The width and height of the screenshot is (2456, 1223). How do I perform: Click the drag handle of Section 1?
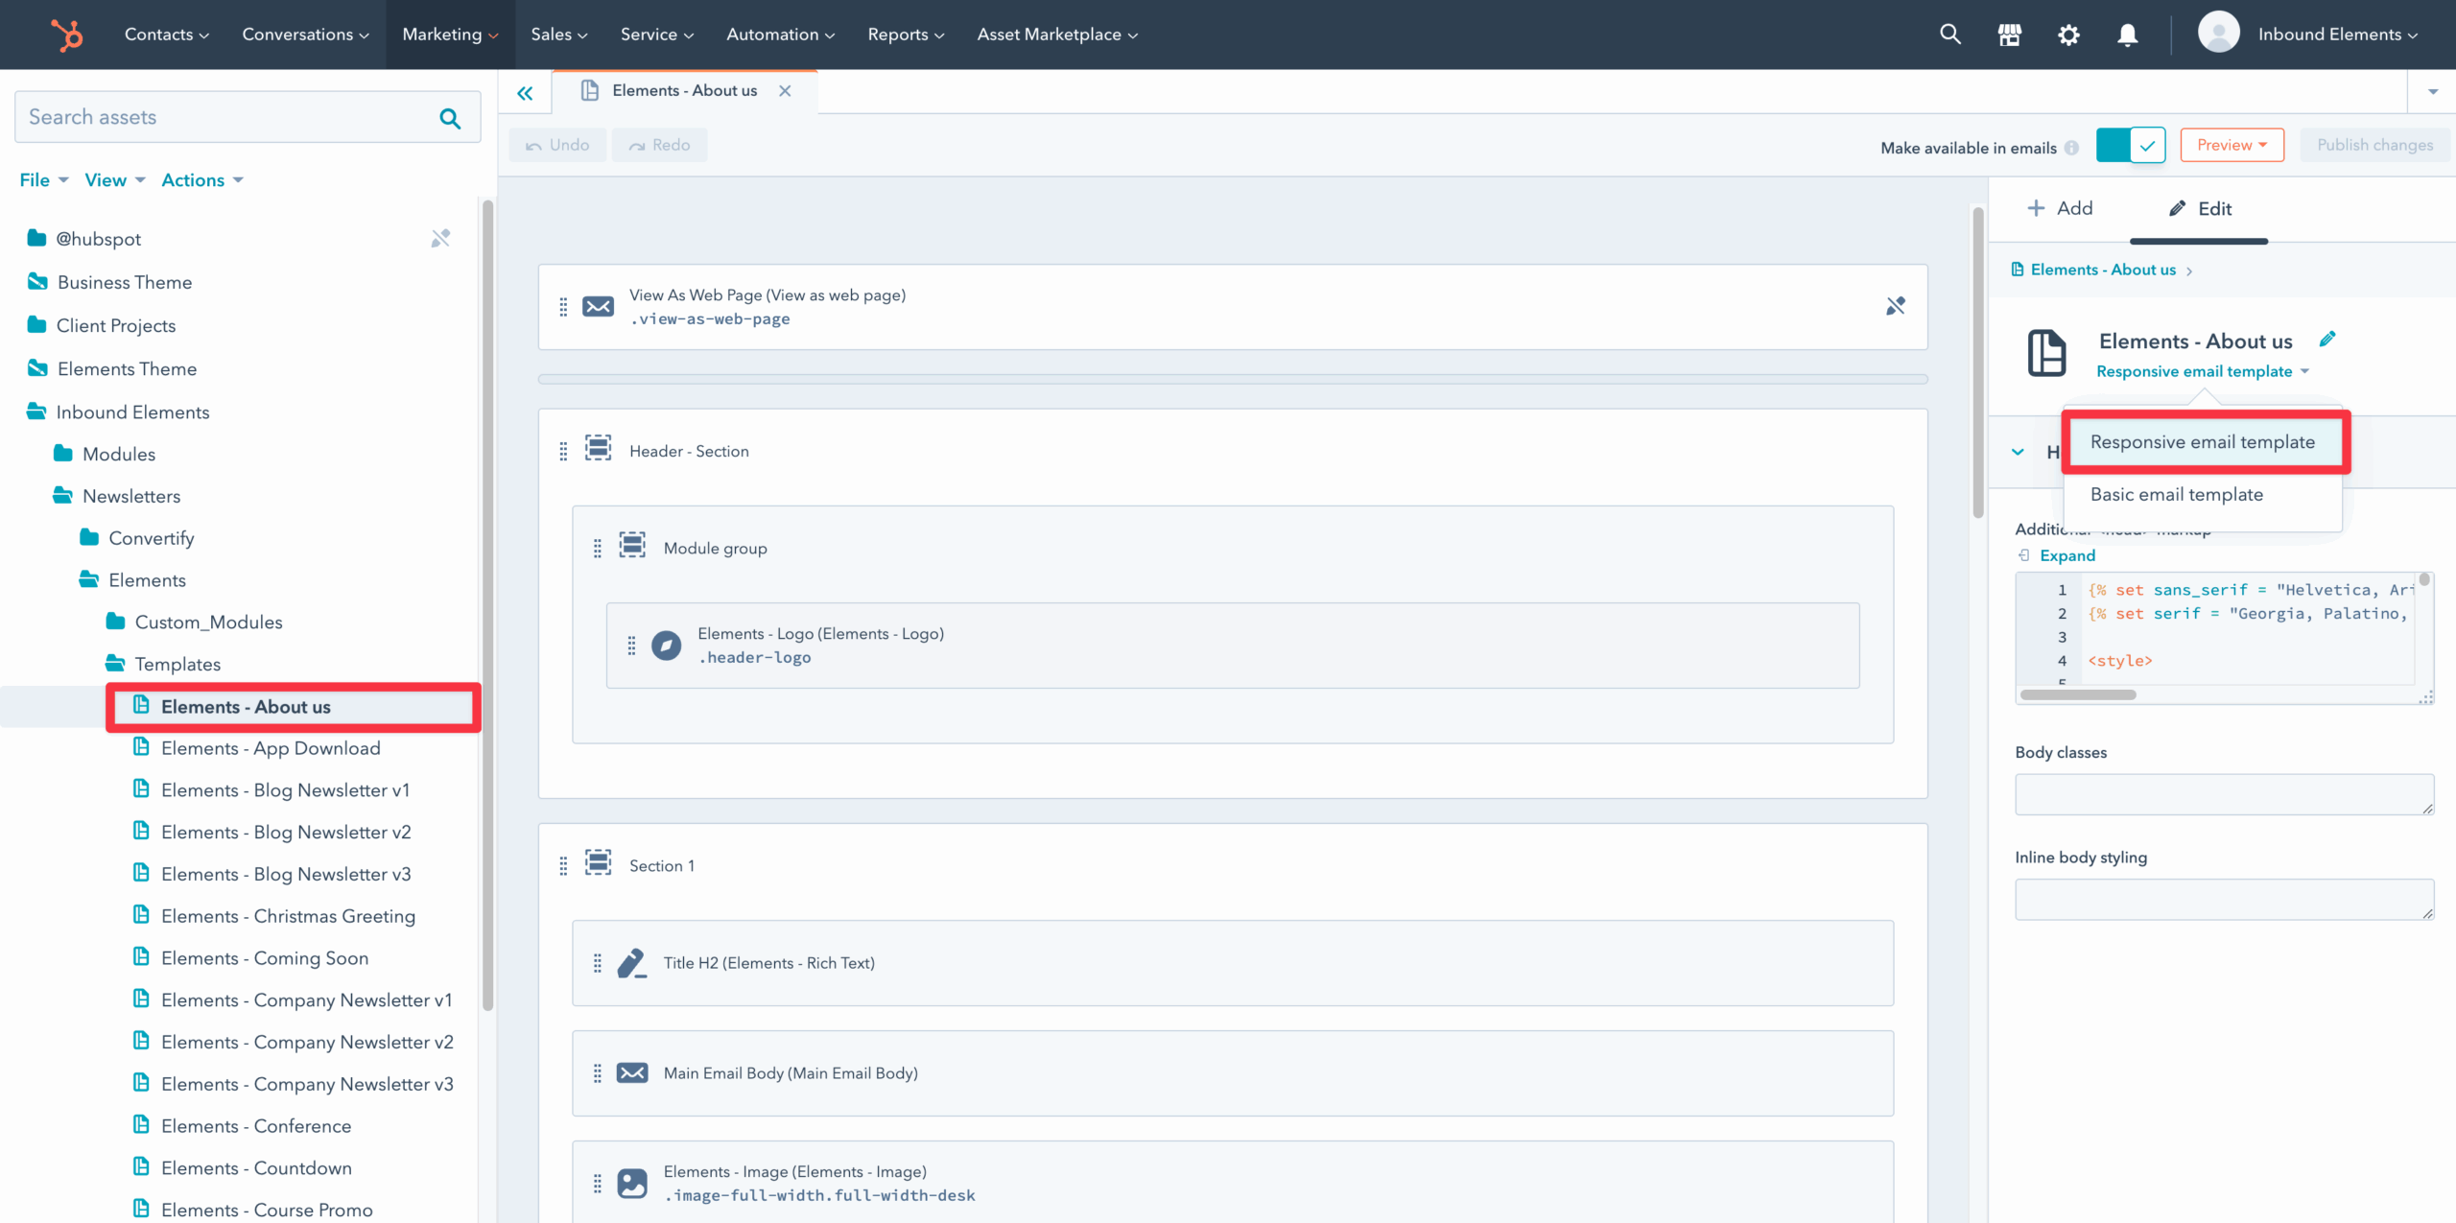click(x=563, y=865)
